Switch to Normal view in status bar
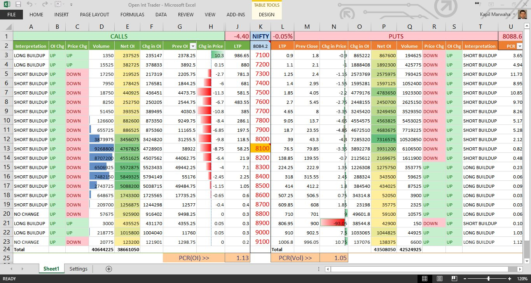 point(425,279)
